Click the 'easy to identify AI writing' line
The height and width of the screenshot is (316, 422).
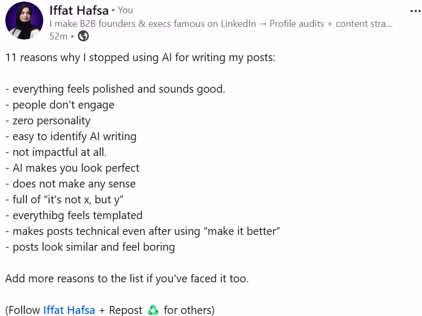point(71,136)
